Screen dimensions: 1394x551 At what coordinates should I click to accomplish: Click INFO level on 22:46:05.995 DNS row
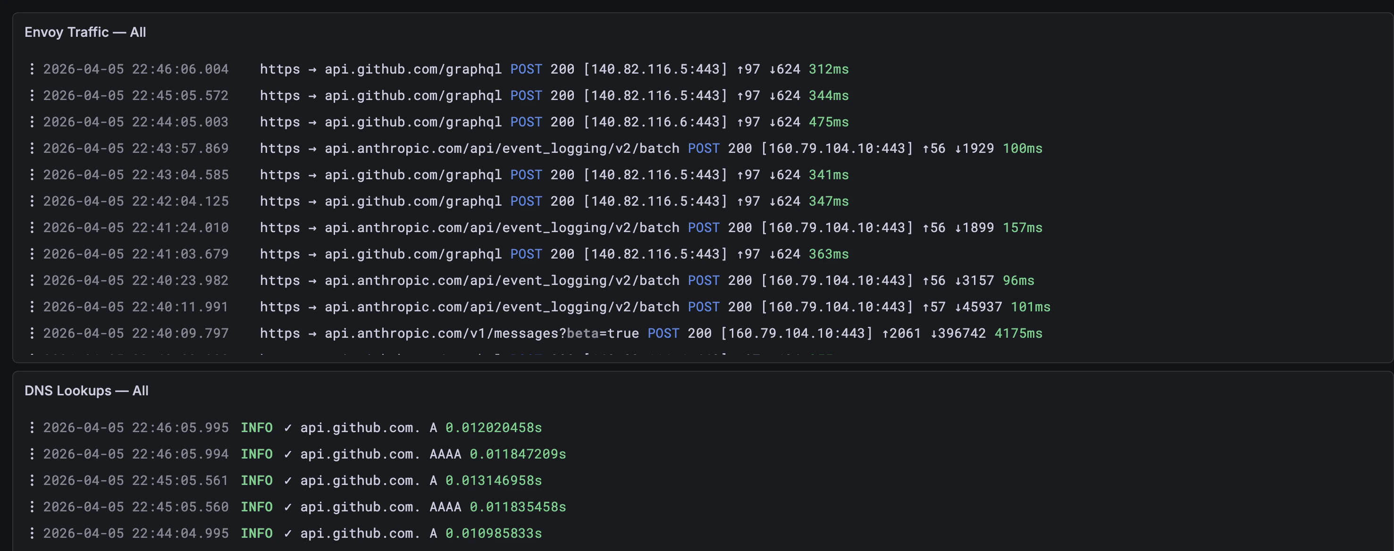click(x=257, y=428)
